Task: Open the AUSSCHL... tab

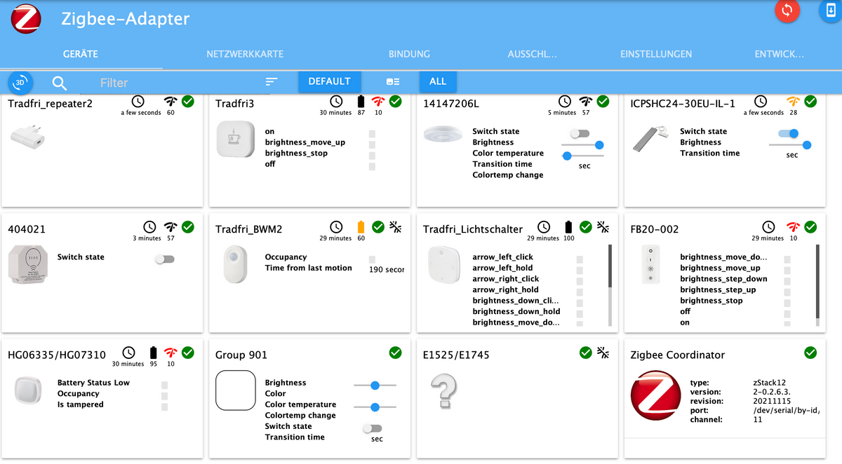Action: click(x=533, y=54)
